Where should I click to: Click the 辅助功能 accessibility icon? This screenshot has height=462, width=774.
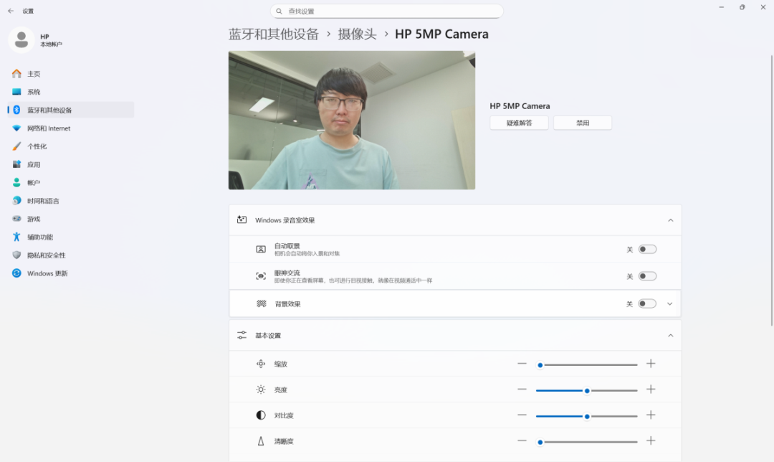16,237
